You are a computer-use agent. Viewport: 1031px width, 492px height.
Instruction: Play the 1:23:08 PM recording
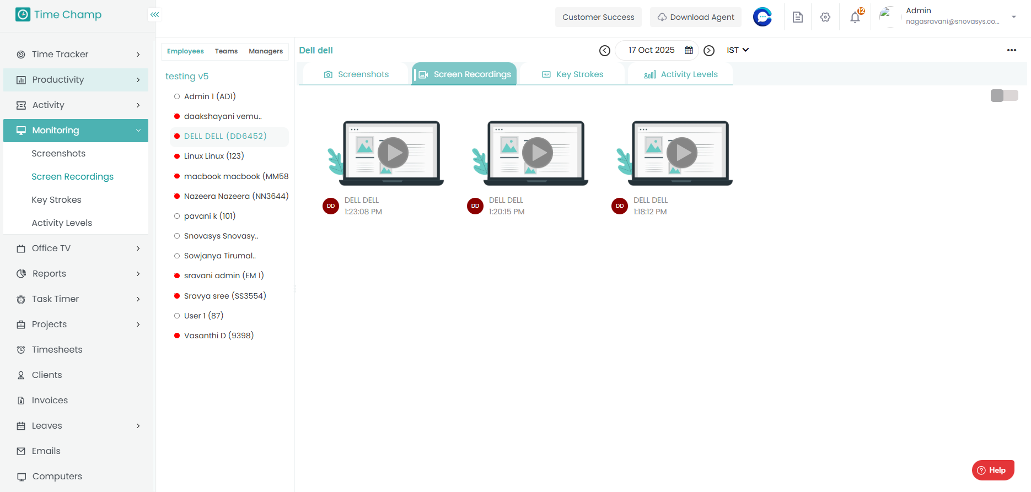[x=393, y=153]
